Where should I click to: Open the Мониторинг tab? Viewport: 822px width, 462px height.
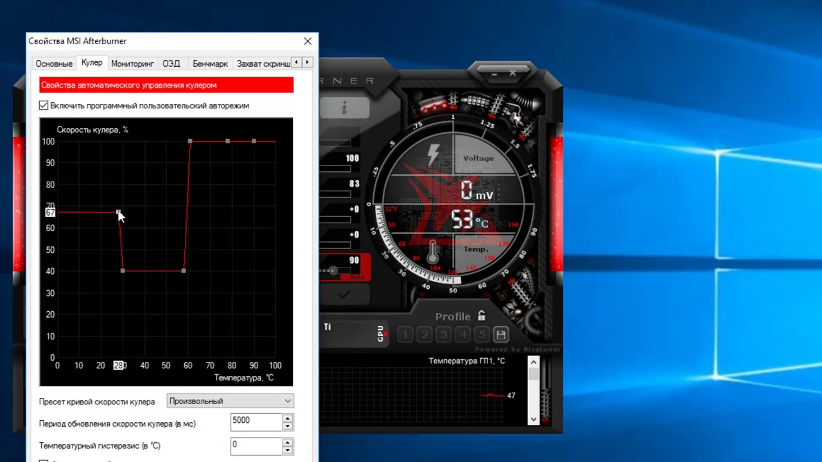click(x=132, y=64)
